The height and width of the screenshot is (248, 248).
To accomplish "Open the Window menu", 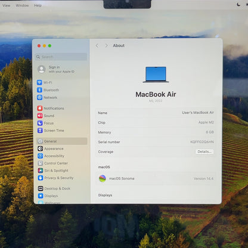I will [x=22, y=5].
